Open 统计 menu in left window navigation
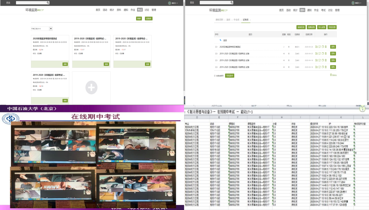Viewport: 369px width, 210px height. pyautogui.click(x=112, y=10)
